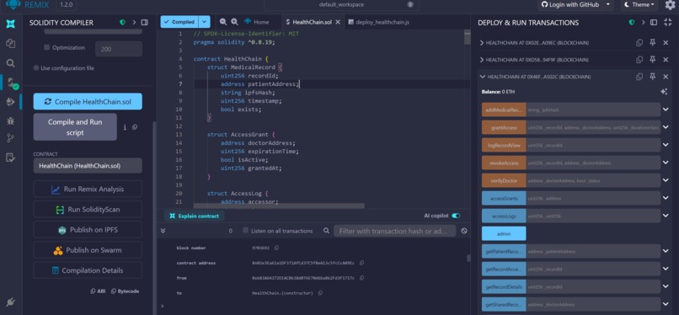Screen dimensions: 679x315
Task: Open the Compiled button dropdown arrow
Action: pyautogui.click(x=205, y=22)
